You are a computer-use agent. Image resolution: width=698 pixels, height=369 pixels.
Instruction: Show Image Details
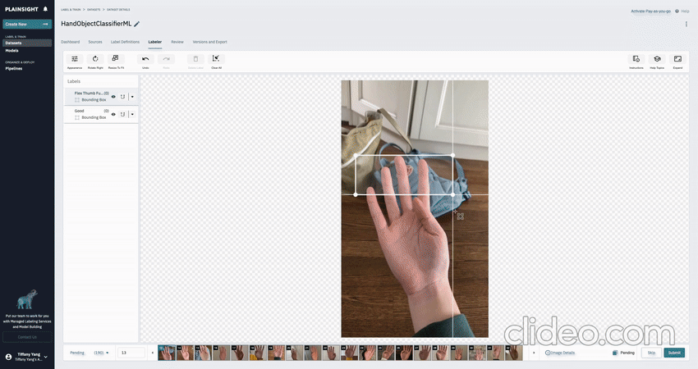click(560, 353)
